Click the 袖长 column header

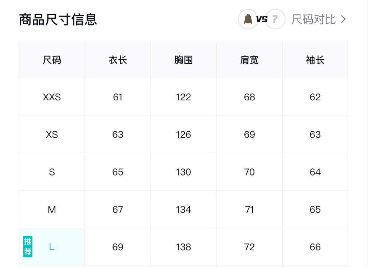pos(315,60)
